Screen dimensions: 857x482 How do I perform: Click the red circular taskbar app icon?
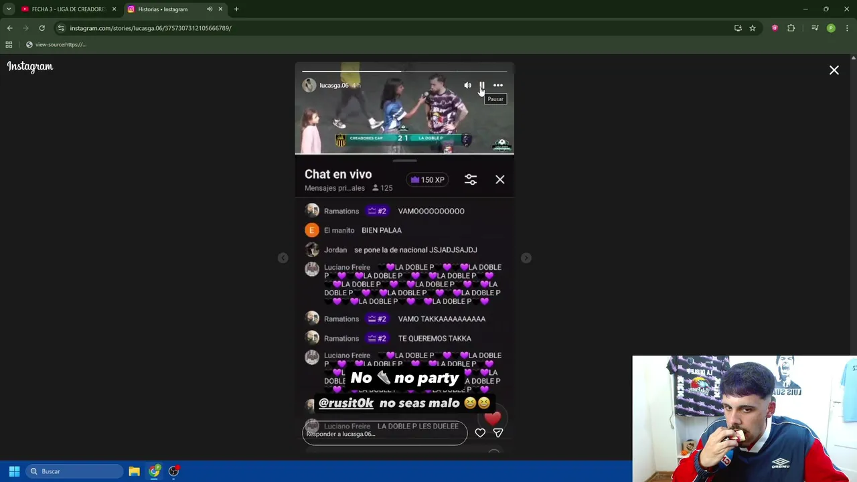[x=174, y=471]
